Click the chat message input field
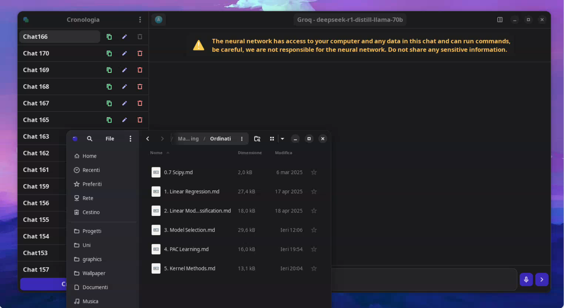The height and width of the screenshot is (308, 564). click(421, 279)
